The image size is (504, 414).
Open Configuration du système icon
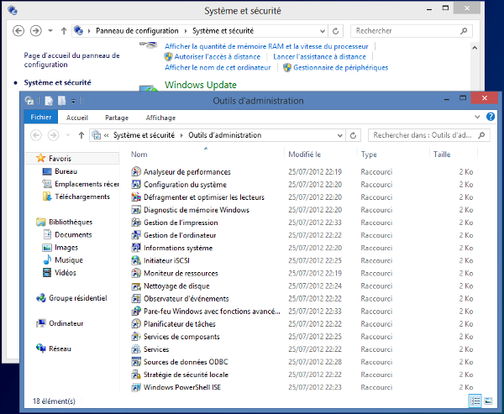coord(136,185)
